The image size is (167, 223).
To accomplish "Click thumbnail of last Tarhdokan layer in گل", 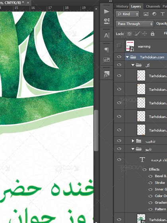I will click(141, 130).
